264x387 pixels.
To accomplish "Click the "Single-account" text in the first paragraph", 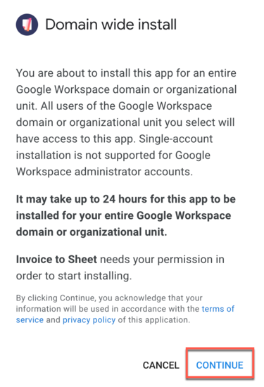I will [175, 139].
